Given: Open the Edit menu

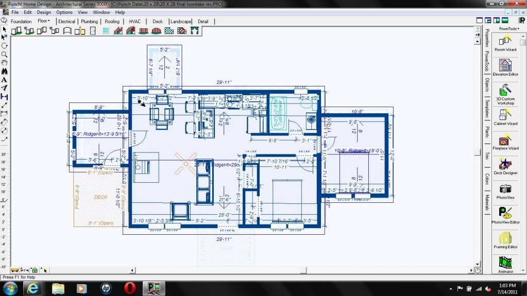Looking at the screenshot, I should point(27,12).
